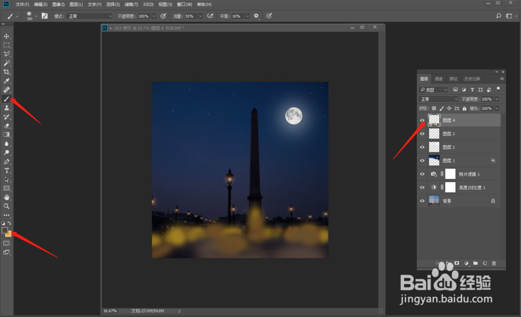Select the Magic Wand tool
Viewport: 521px width, 317px height.
click(x=6, y=63)
